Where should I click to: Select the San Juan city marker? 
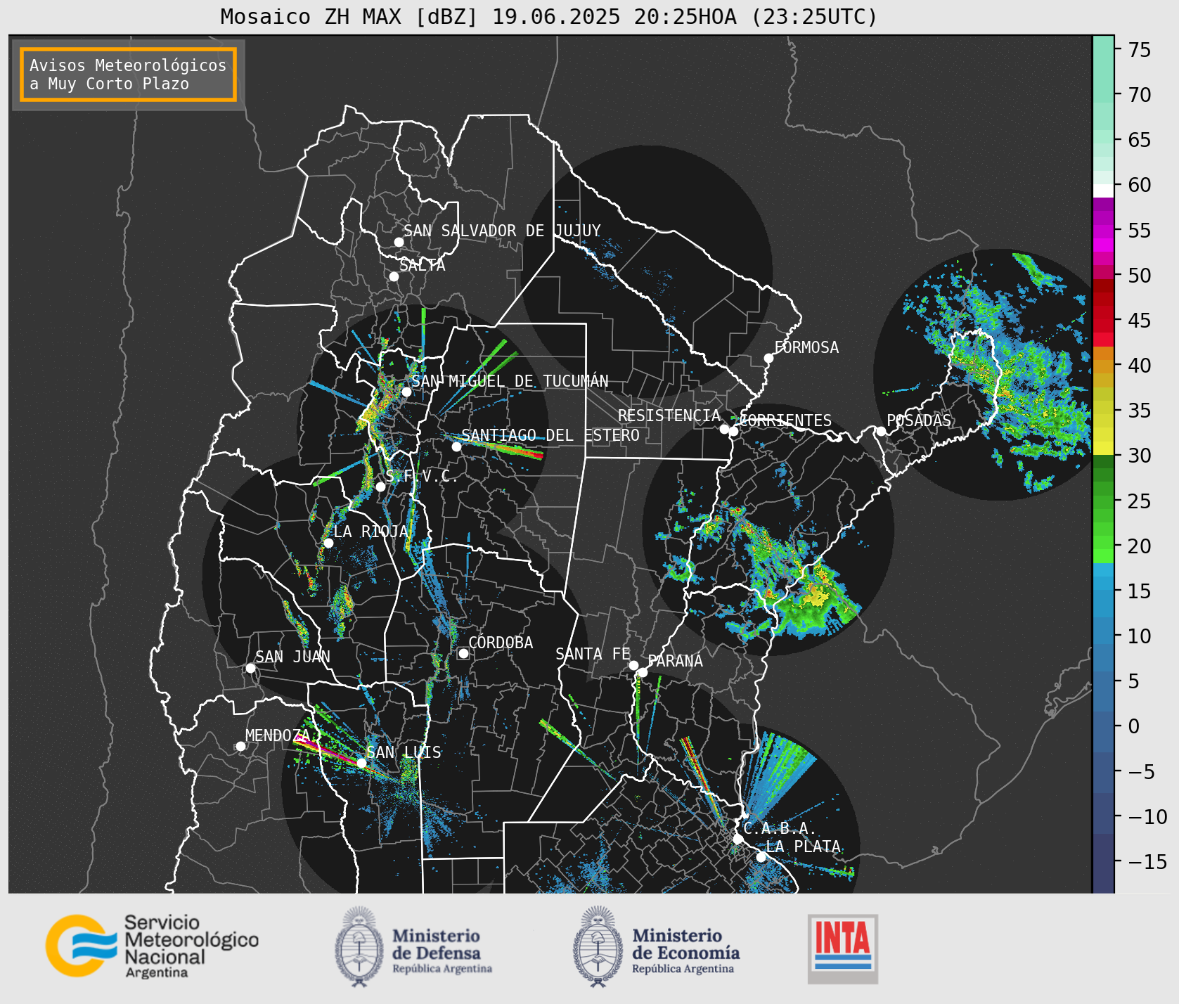point(250,668)
